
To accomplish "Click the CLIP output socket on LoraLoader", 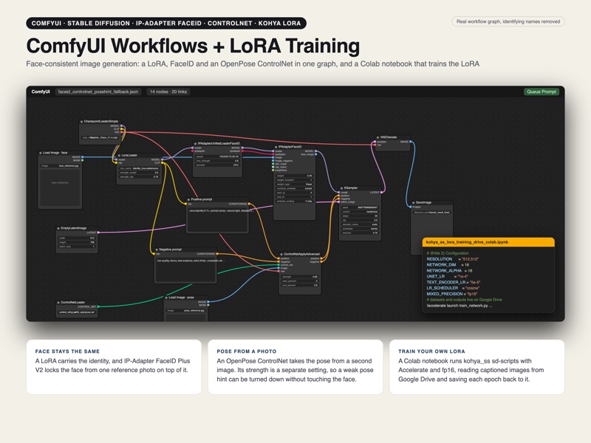I will [163, 162].
